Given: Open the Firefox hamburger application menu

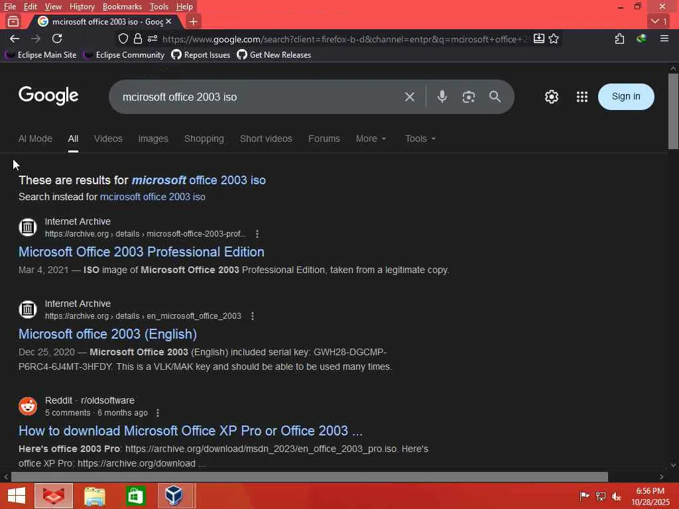Looking at the screenshot, I should click(x=664, y=38).
